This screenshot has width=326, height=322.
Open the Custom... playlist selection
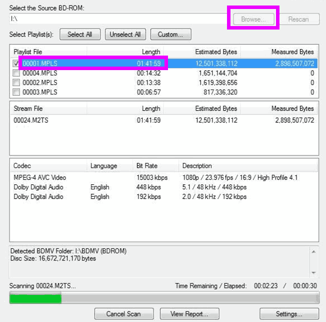tap(170, 35)
